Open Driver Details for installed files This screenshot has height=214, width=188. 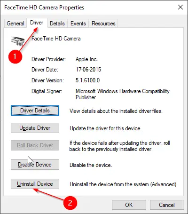click(35, 111)
